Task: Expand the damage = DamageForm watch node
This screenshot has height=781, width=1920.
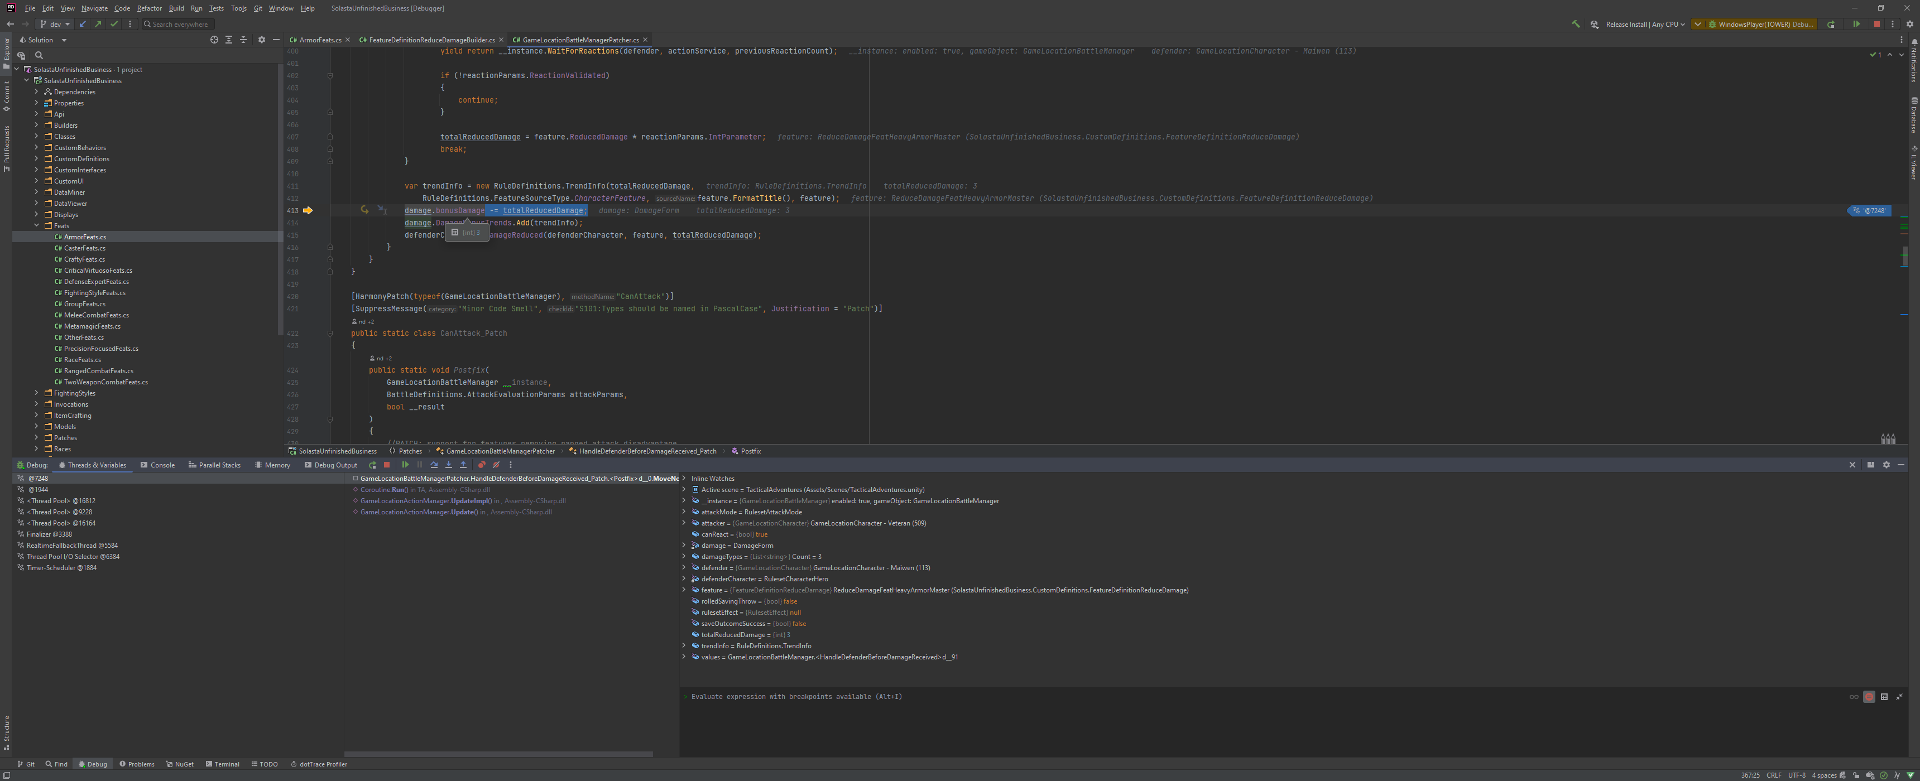Action: 684,545
